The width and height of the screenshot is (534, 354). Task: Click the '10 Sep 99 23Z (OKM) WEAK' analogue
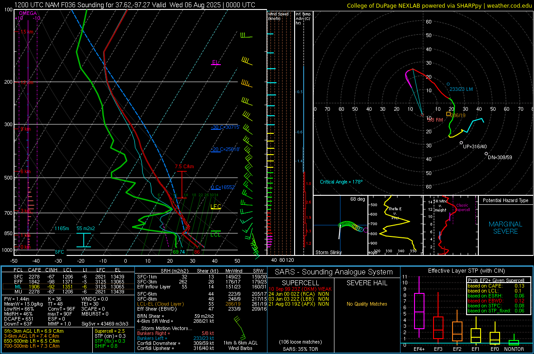[x=300, y=289]
